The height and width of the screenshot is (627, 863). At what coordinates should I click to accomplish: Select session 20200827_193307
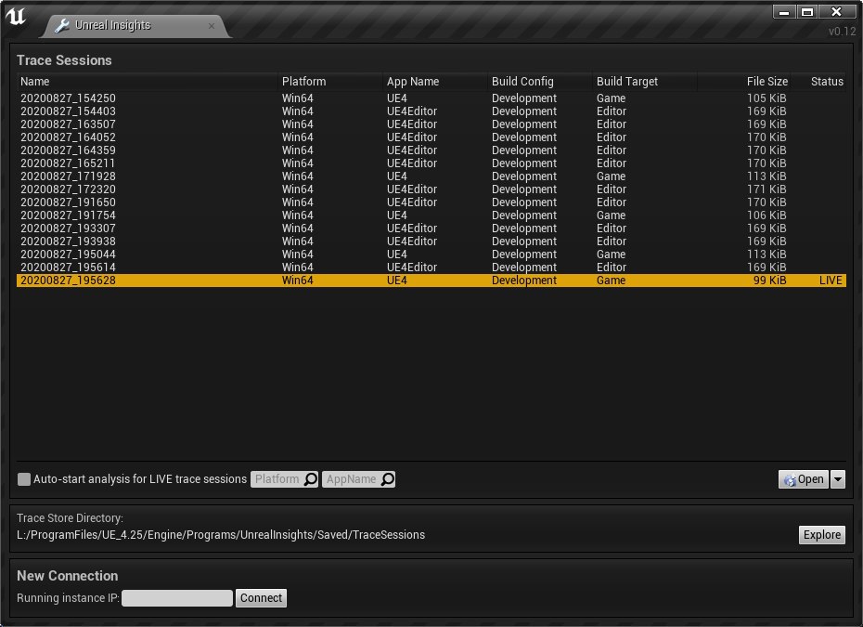(x=431, y=229)
